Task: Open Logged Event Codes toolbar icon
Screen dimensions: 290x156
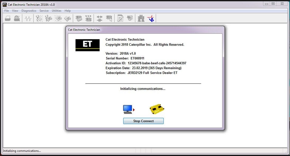Action: click(x=68, y=18)
